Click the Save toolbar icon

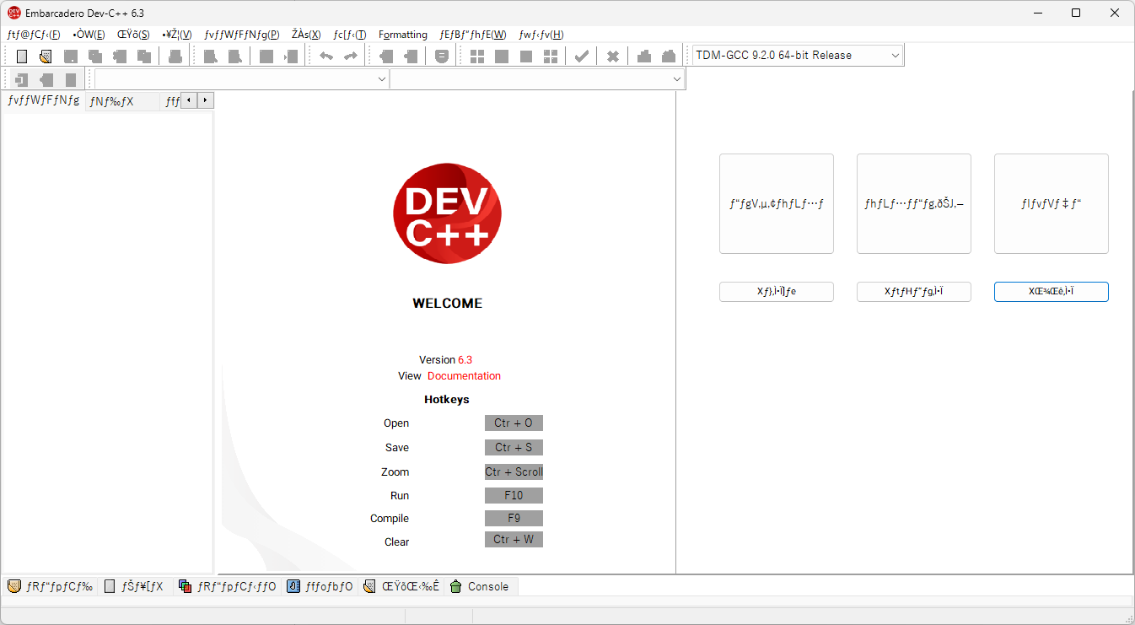point(71,55)
